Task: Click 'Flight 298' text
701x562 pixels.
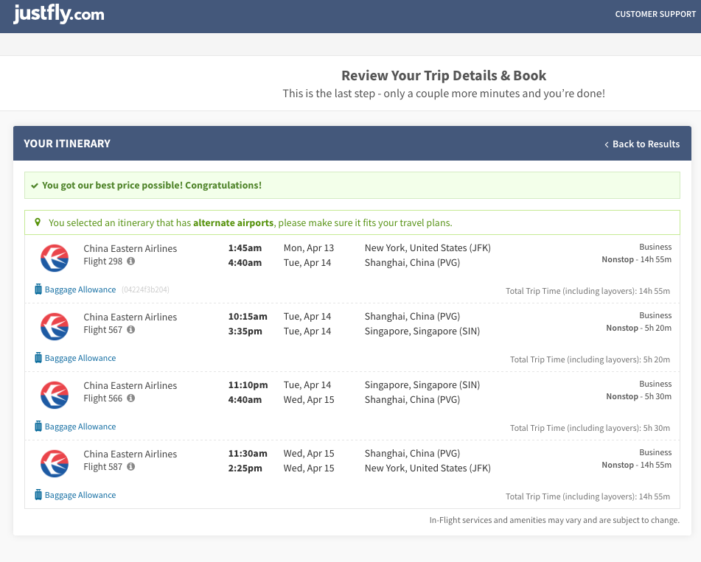Action: [102, 261]
